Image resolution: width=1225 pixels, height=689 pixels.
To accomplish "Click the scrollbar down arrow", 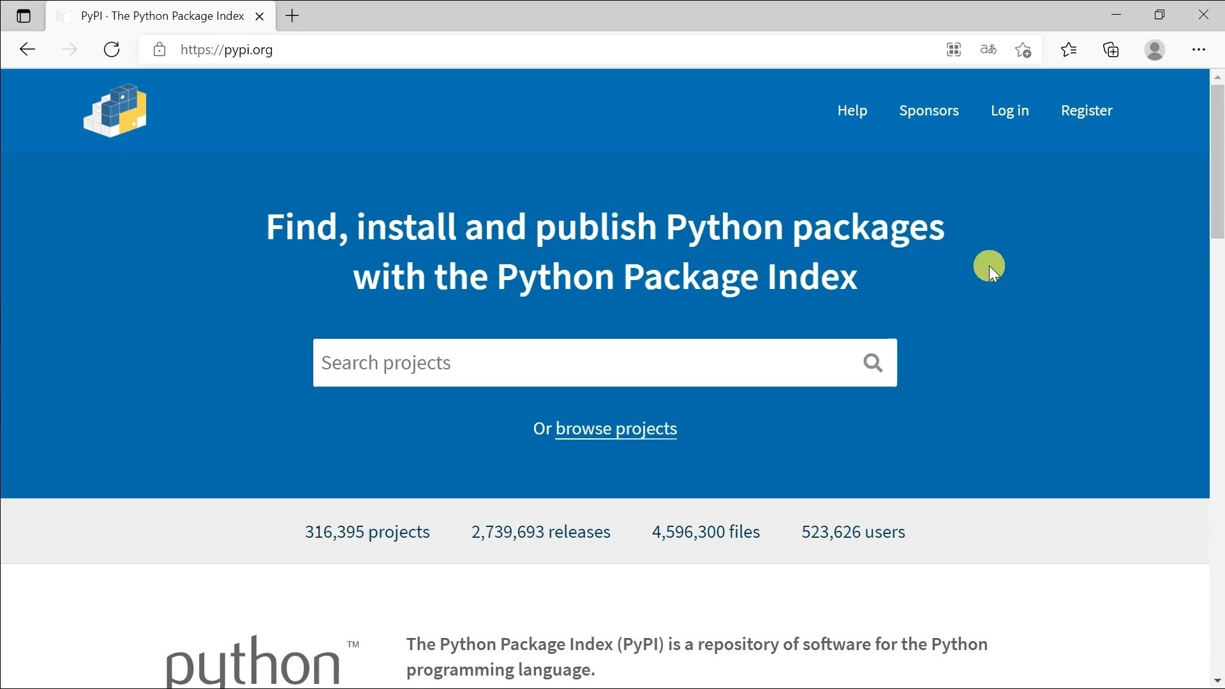I will click(x=1217, y=680).
